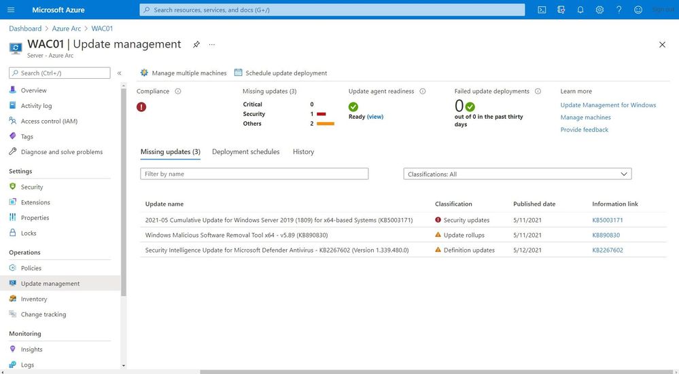Viewport: 679px width, 374px height.
Task: Click Manage multiple machines
Action: 184,73
